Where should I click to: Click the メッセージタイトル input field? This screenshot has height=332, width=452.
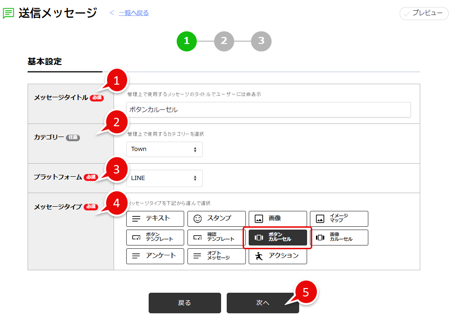268,110
